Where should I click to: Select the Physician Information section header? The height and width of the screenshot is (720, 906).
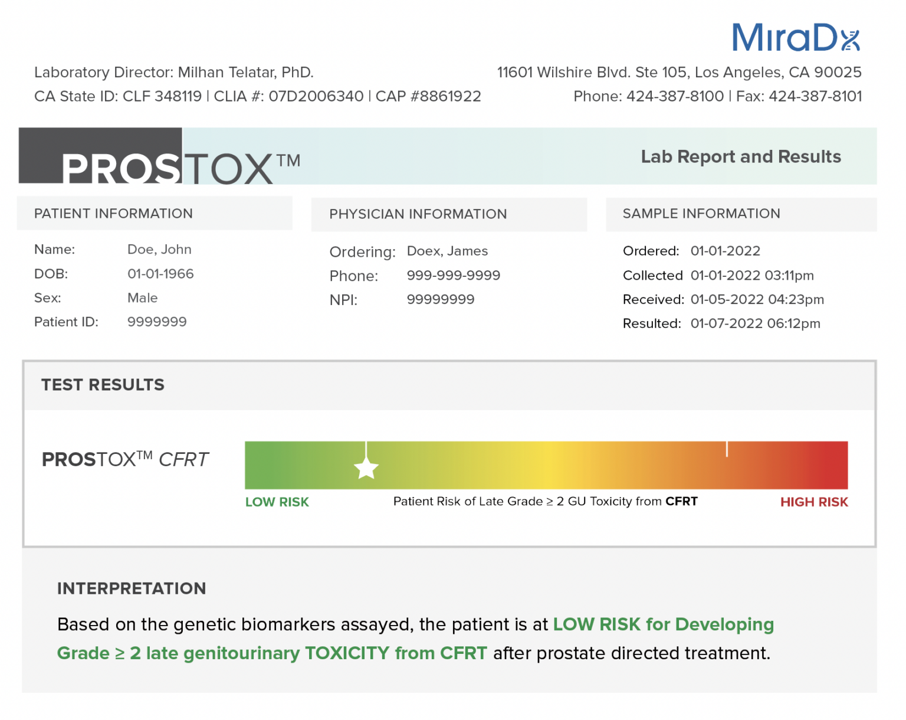pos(418,214)
